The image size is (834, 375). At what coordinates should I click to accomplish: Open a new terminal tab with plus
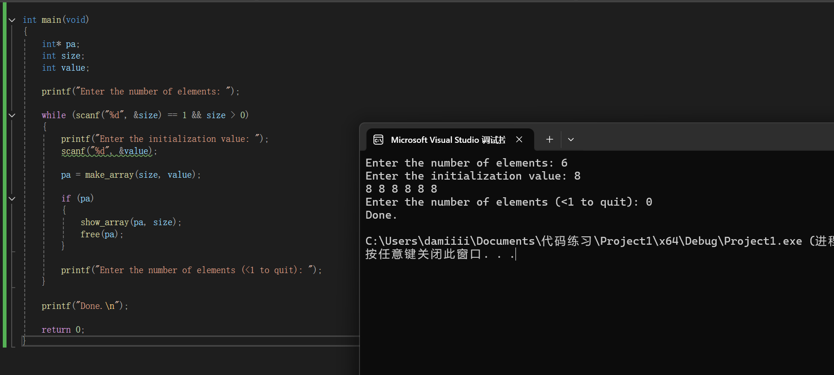coord(549,140)
